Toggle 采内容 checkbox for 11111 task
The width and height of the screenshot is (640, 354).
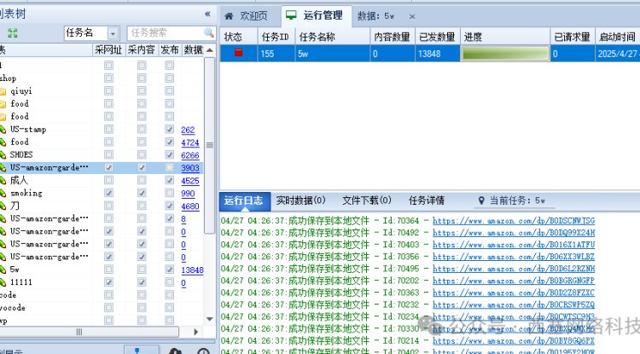pyautogui.click(x=141, y=282)
